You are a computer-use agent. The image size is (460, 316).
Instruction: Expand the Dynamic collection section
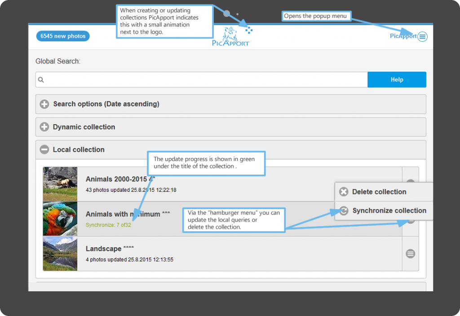pos(84,127)
